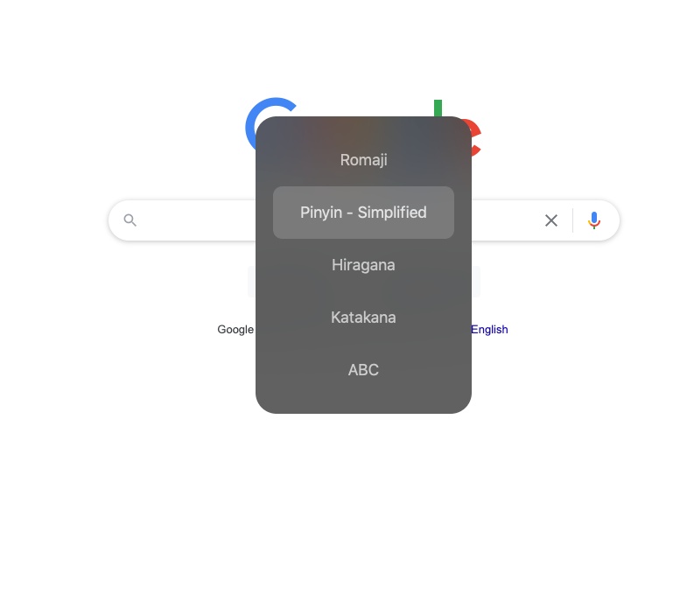Image resolution: width=673 pixels, height=594 pixels.
Task: Clear the search box with the X icon
Action: pyautogui.click(x=551, y=220)
